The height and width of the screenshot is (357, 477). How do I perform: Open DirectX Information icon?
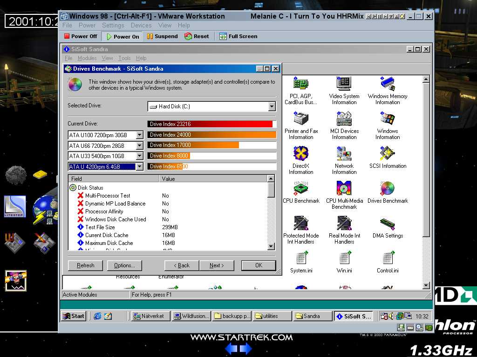(301, 153)
